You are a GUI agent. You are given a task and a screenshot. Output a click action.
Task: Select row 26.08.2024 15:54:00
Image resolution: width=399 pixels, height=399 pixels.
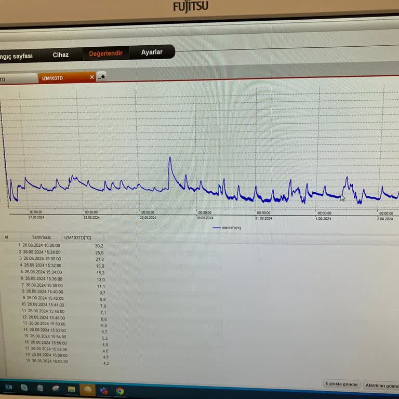66,337
